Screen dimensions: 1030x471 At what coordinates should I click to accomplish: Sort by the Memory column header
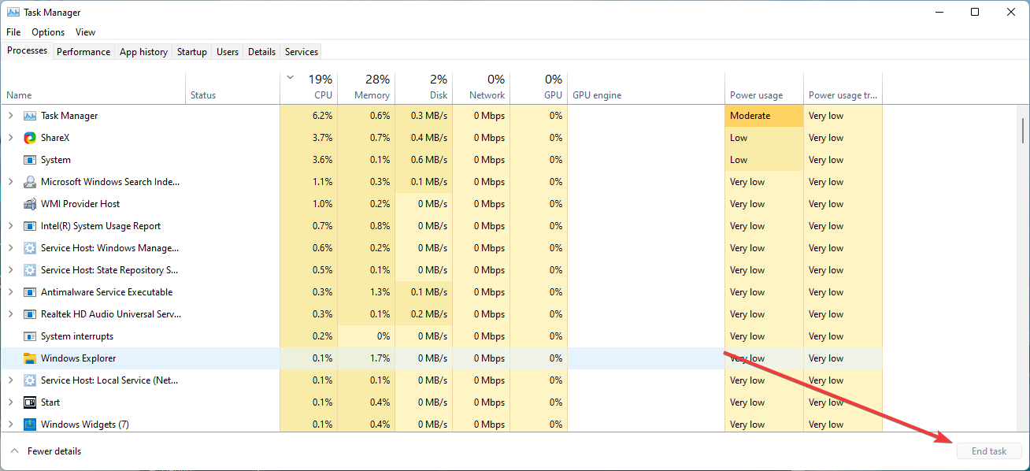[x=366, y=87]
